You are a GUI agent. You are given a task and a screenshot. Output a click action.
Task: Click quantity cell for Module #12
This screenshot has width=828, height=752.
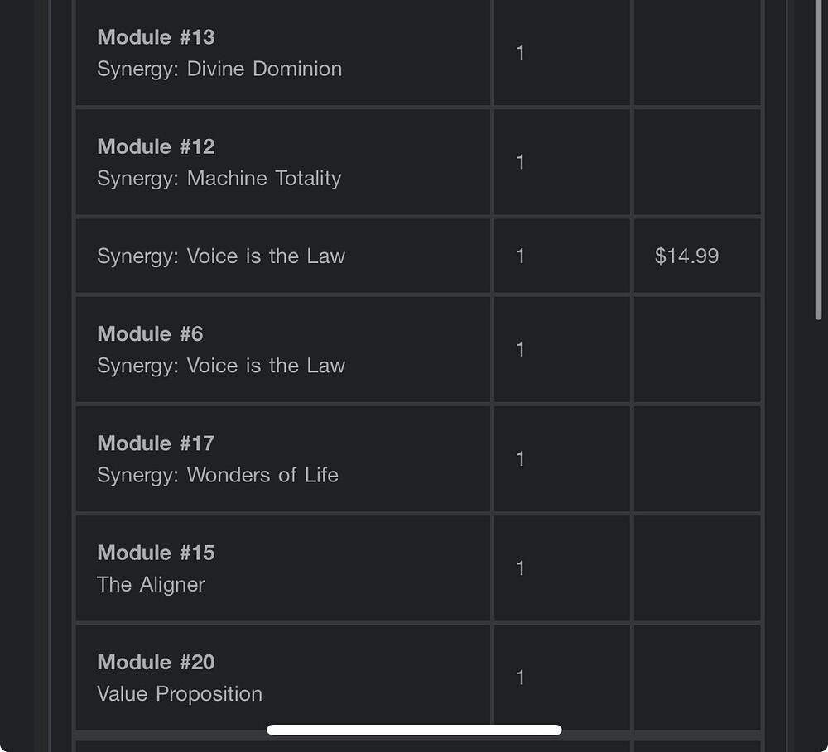tap(562, 162)
